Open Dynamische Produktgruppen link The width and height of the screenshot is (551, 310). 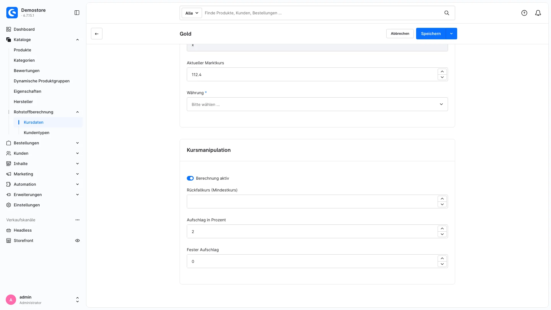point(42,81)
